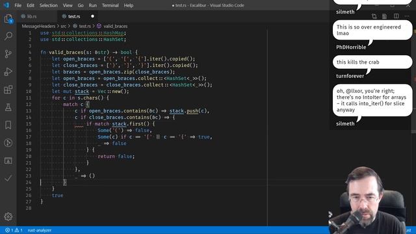Click valid_braces symbol in the breadcrumb

click(116, 26)
